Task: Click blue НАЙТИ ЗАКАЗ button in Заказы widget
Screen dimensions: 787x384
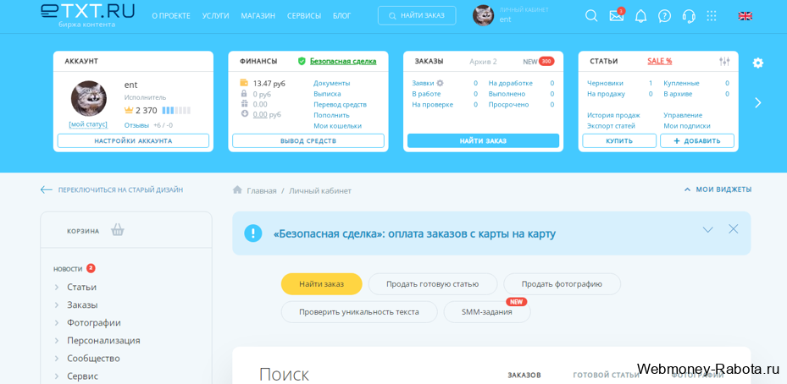Action: point(483,141)
